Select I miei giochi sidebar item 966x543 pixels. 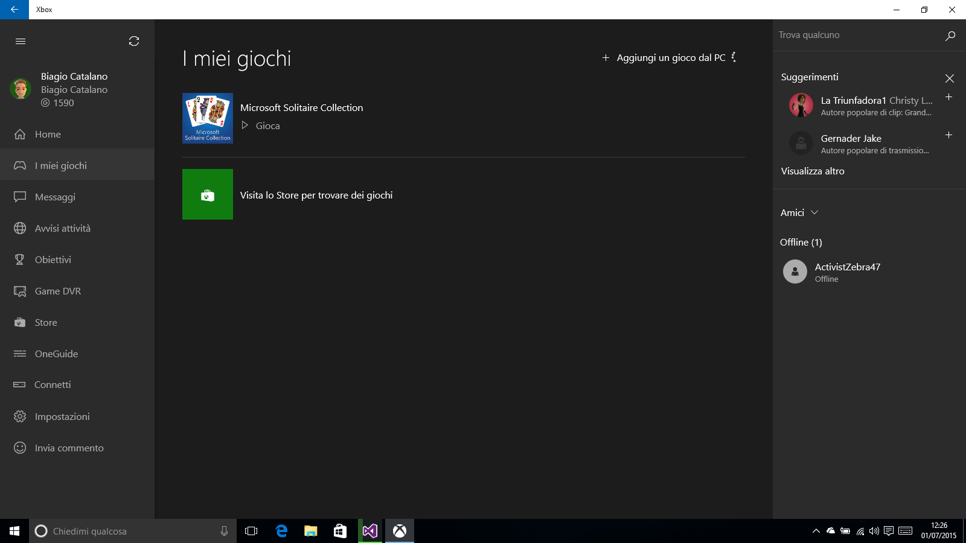pyautogui.click(x=77, y=165)
